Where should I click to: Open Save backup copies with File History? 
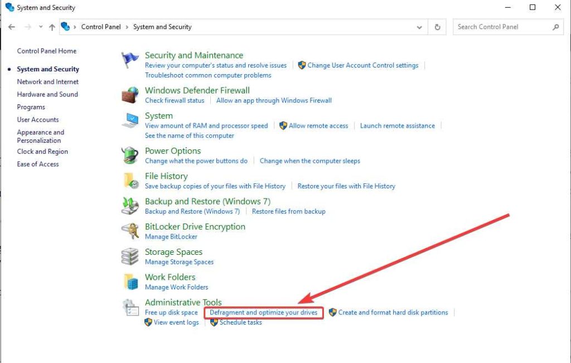pyautogui.click(x=215, y=186)
